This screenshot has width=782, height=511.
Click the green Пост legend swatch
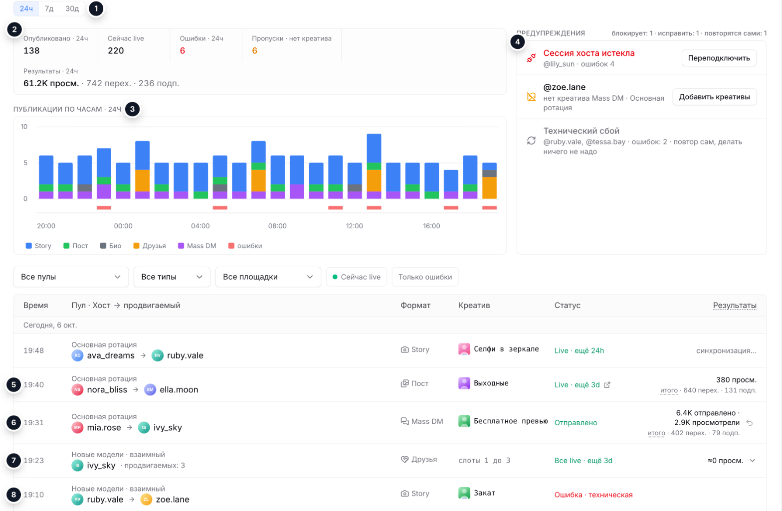[x=66, y=246]
